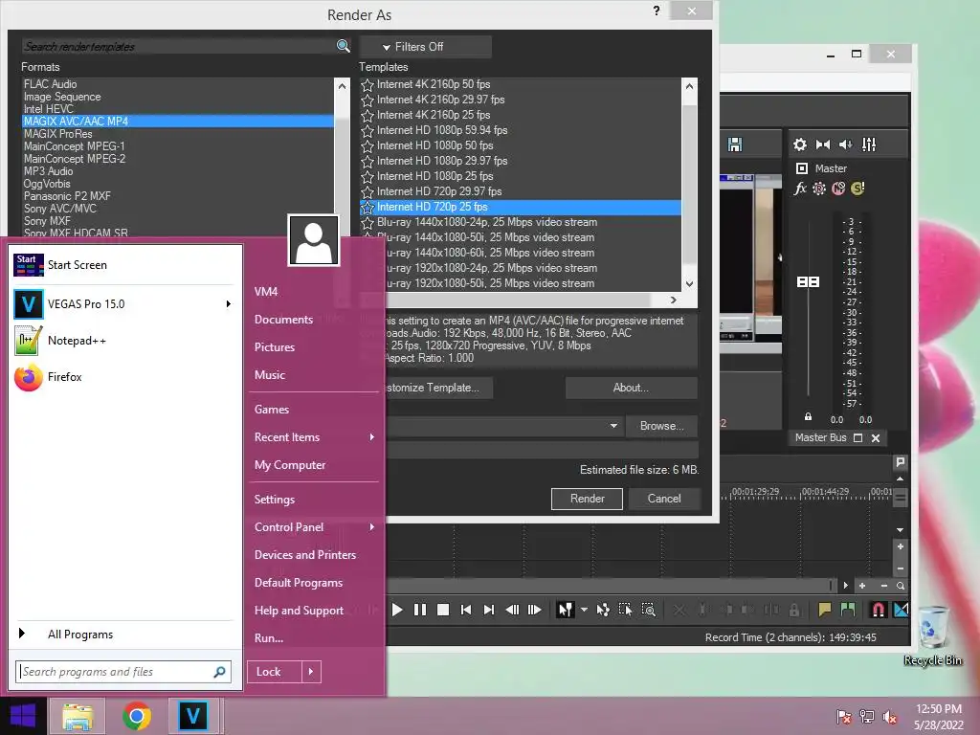Click the downmix output icon in Master Bus

[x=823, y=145]
